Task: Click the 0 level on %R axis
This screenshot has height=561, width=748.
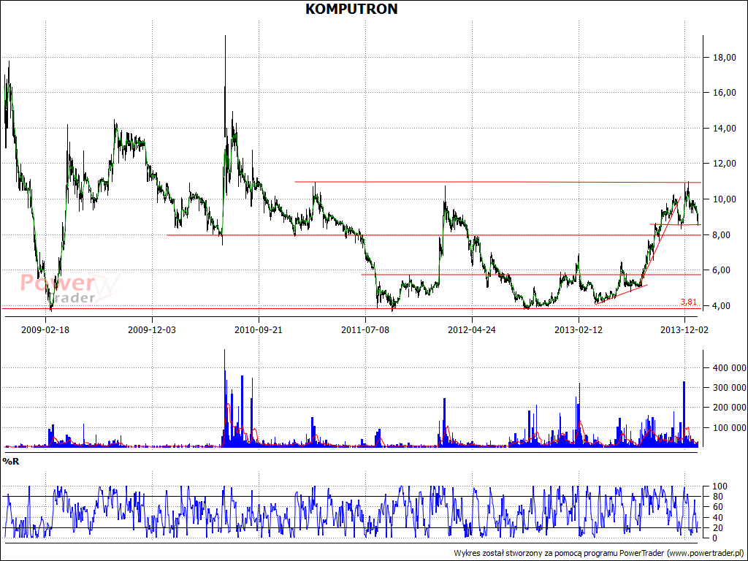Action: 716,538
